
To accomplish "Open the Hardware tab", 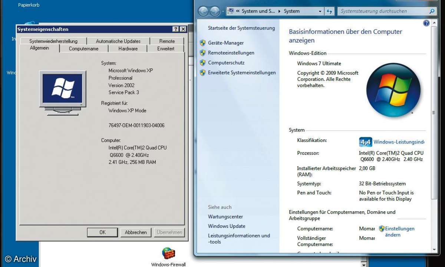I will (128, 49).
